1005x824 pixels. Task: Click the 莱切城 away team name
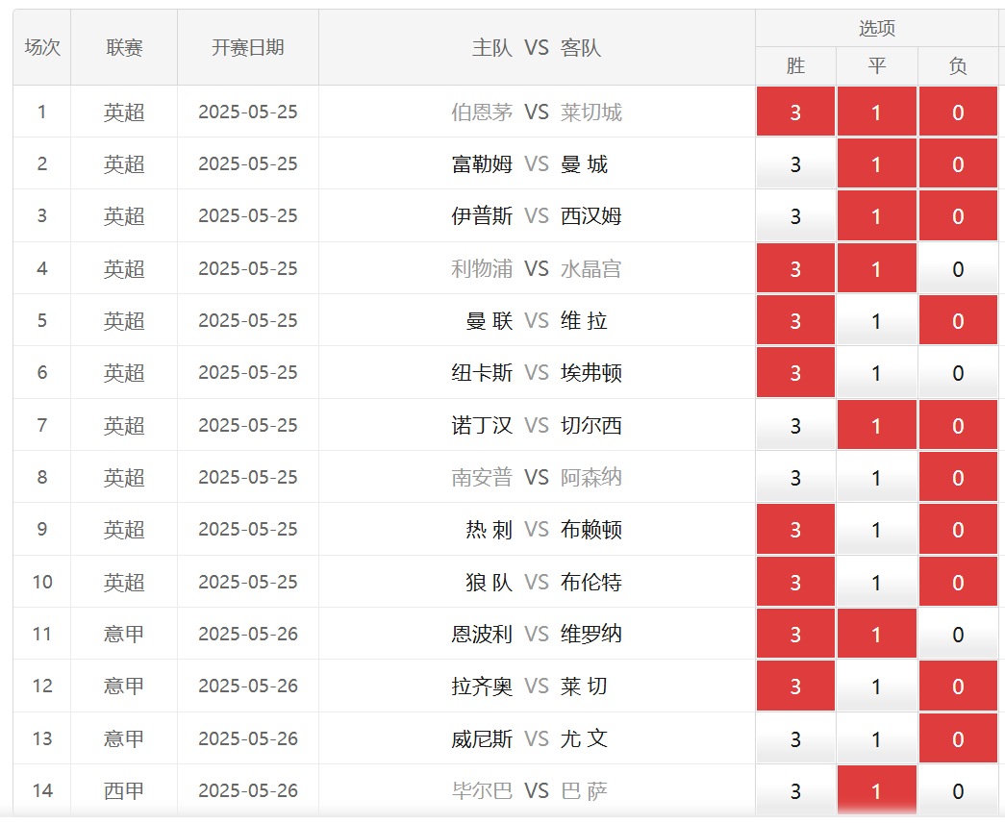pos(590,112)
